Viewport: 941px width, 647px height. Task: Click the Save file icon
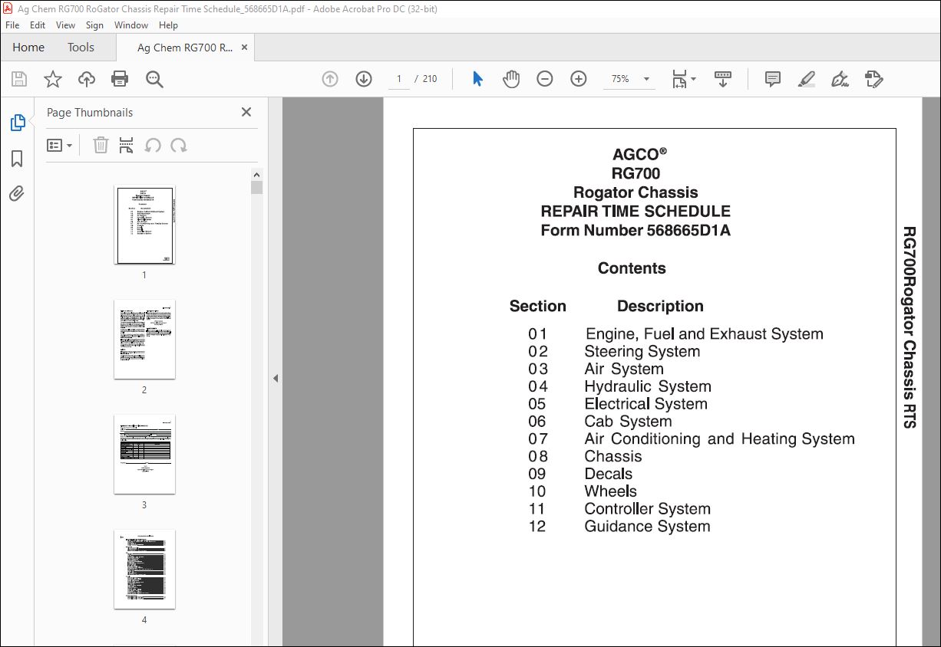[19, 79]
